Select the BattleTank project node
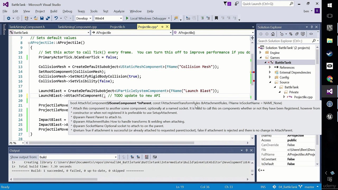The image size is (338, 190). [283, 63]
